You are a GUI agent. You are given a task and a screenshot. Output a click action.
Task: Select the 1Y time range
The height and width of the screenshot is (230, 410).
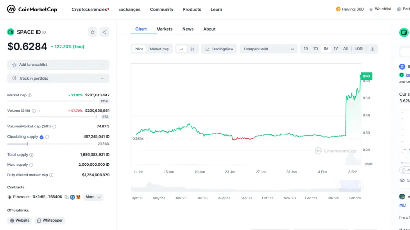click(336, 49)
